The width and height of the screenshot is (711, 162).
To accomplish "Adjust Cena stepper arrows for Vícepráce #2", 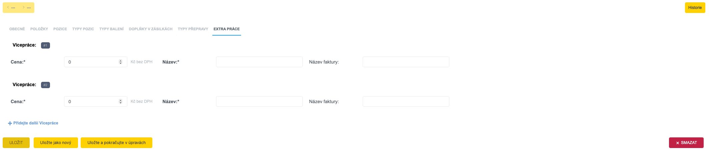I will (120, 101).
